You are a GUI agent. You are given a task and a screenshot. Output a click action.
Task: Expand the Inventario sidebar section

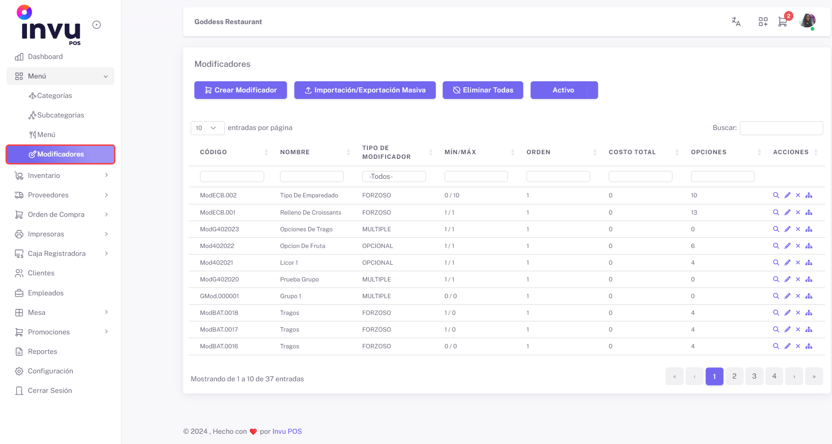pyautogui.click(x=60, y=176)
